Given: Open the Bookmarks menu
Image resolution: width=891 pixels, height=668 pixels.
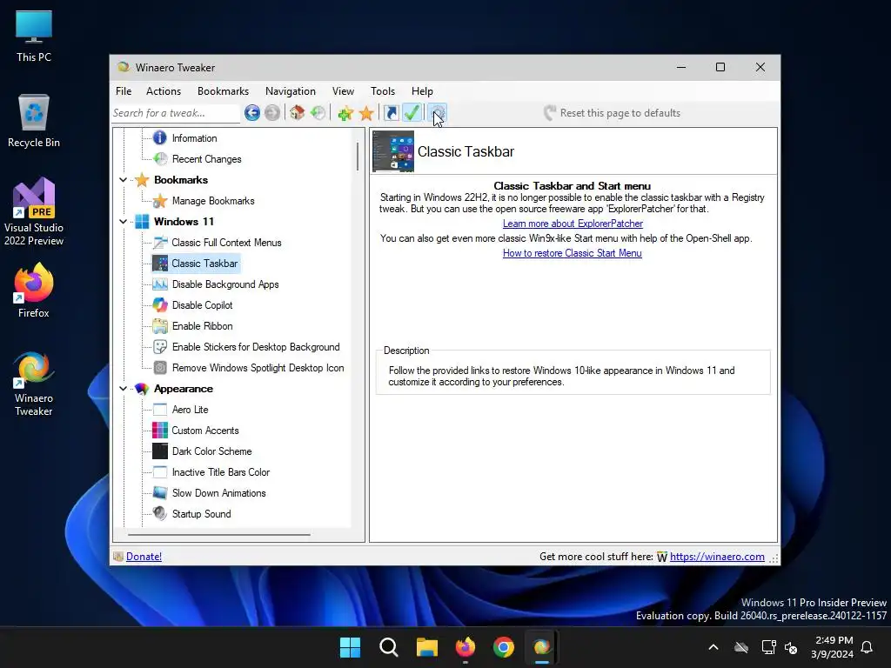Looking at the screenshot, I should [224, 90].
